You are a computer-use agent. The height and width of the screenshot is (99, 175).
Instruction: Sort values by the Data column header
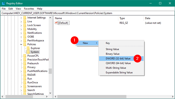coord(159,18)
